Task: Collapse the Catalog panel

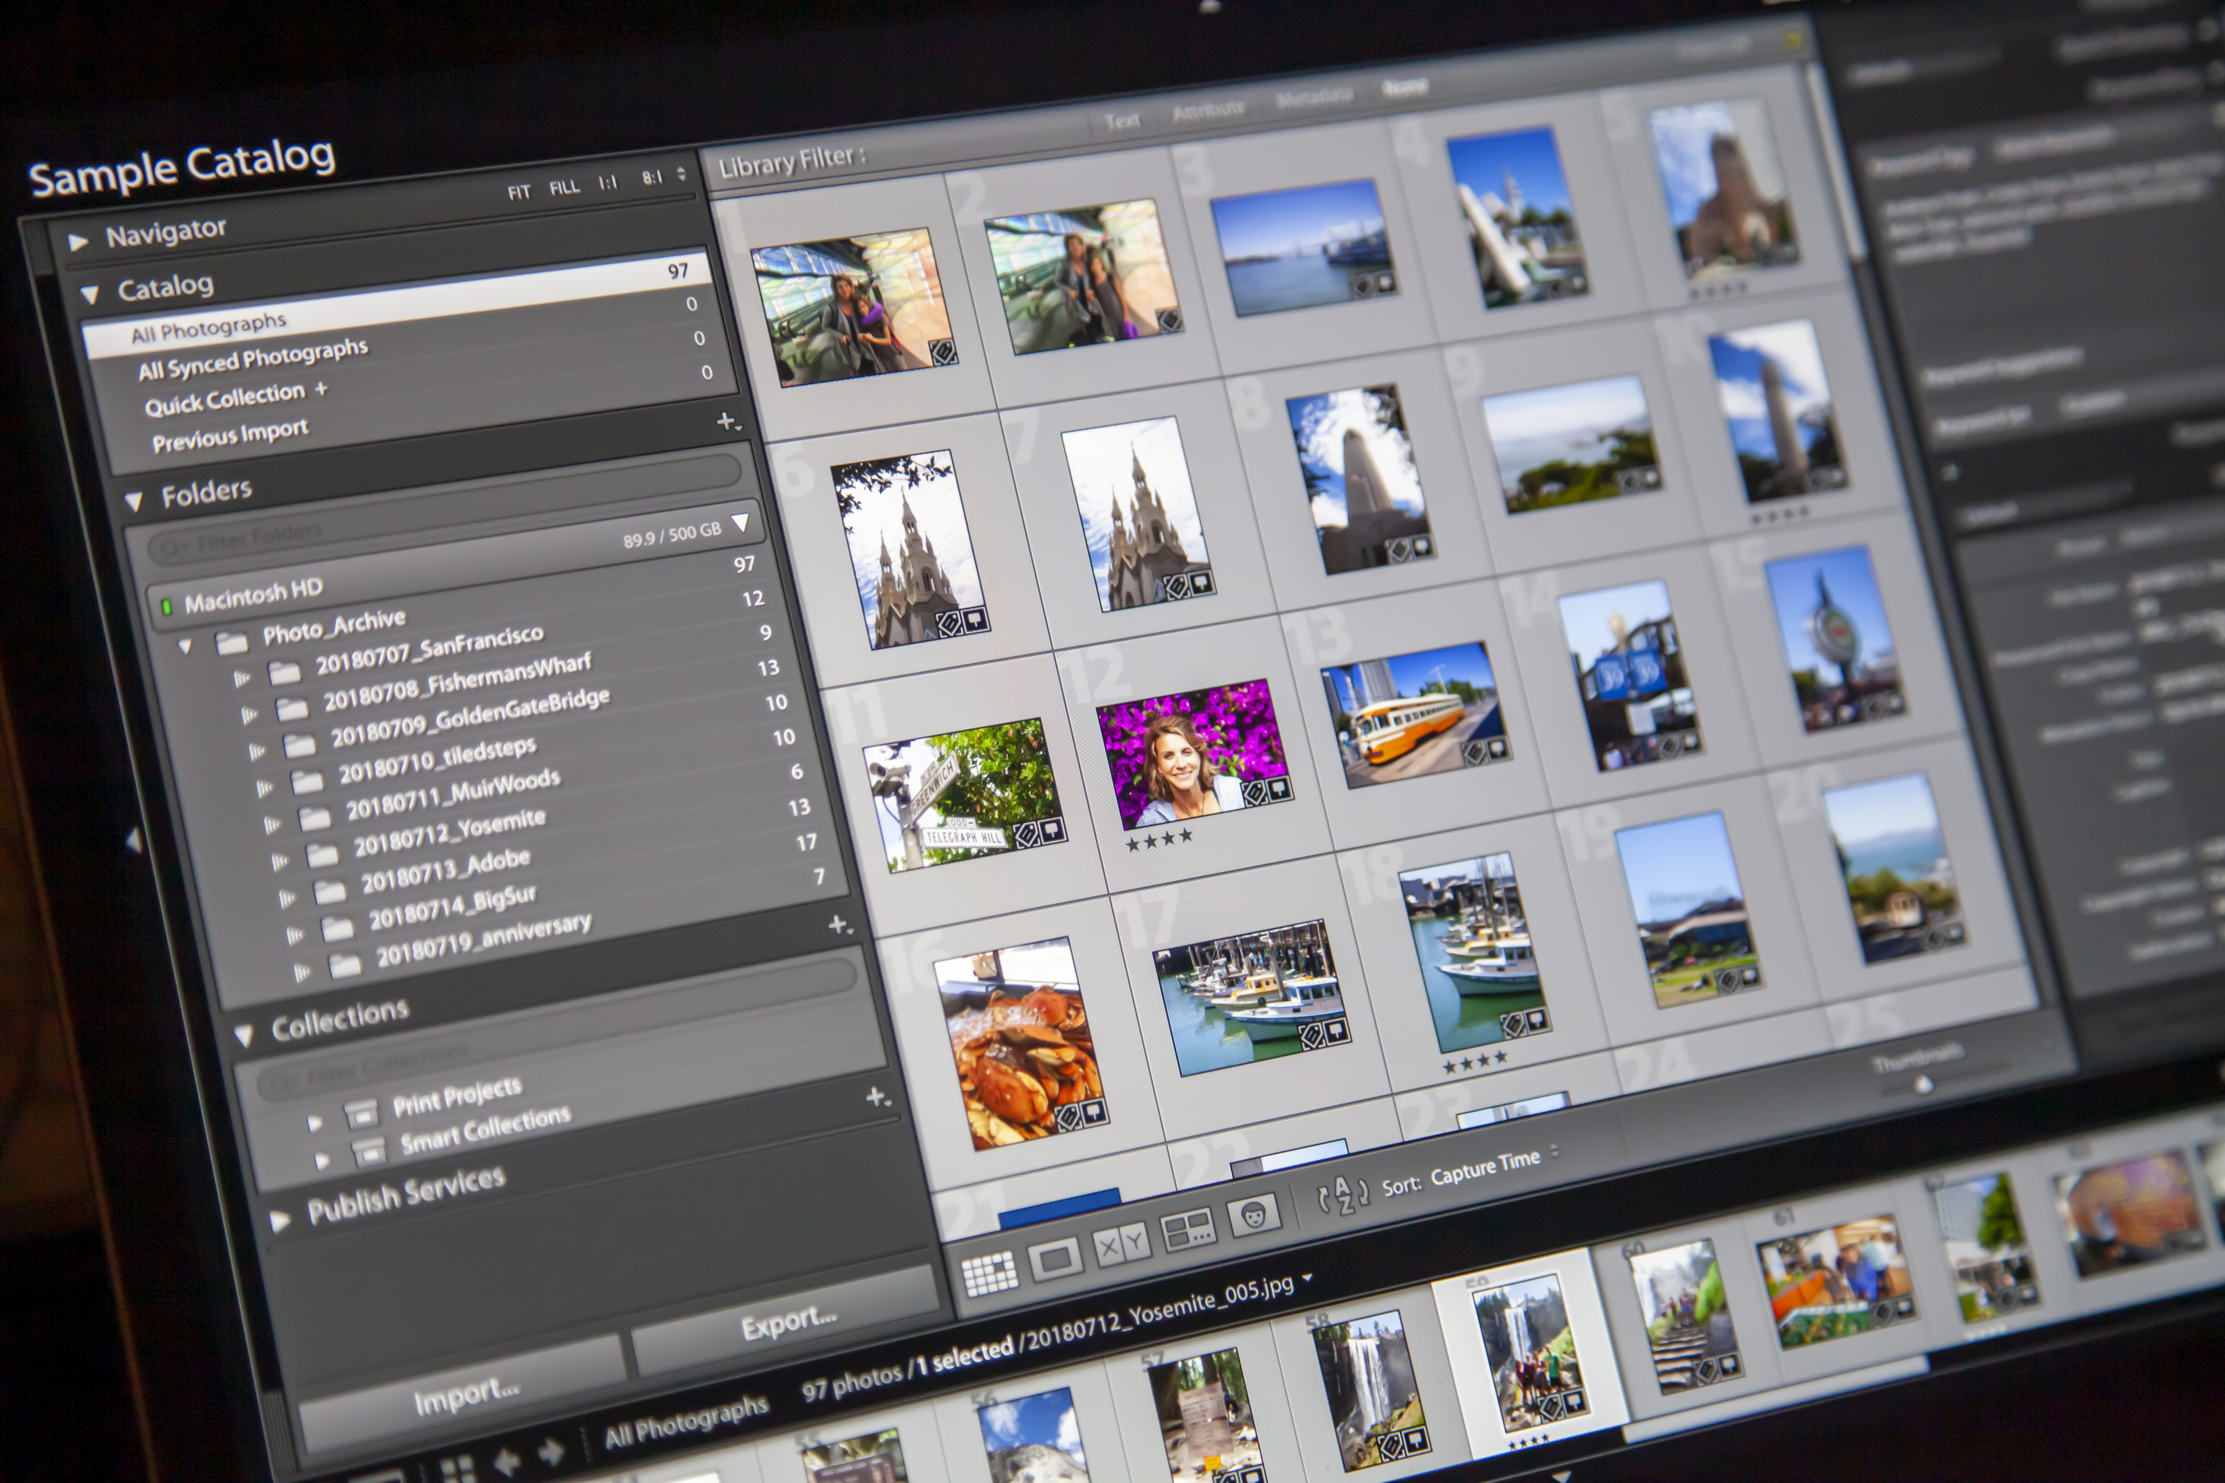Action: [90, 295]
